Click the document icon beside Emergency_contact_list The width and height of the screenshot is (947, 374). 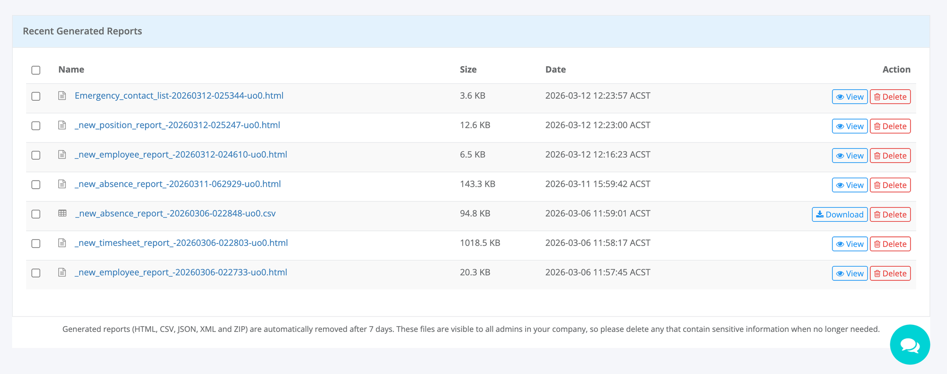click(x=62, y=96)
